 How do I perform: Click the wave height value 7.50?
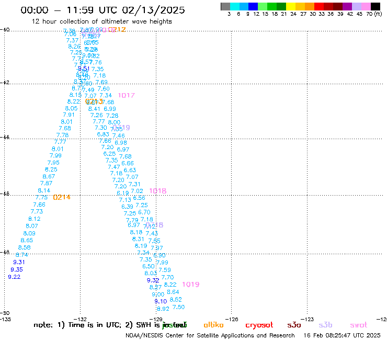[178, 307]
